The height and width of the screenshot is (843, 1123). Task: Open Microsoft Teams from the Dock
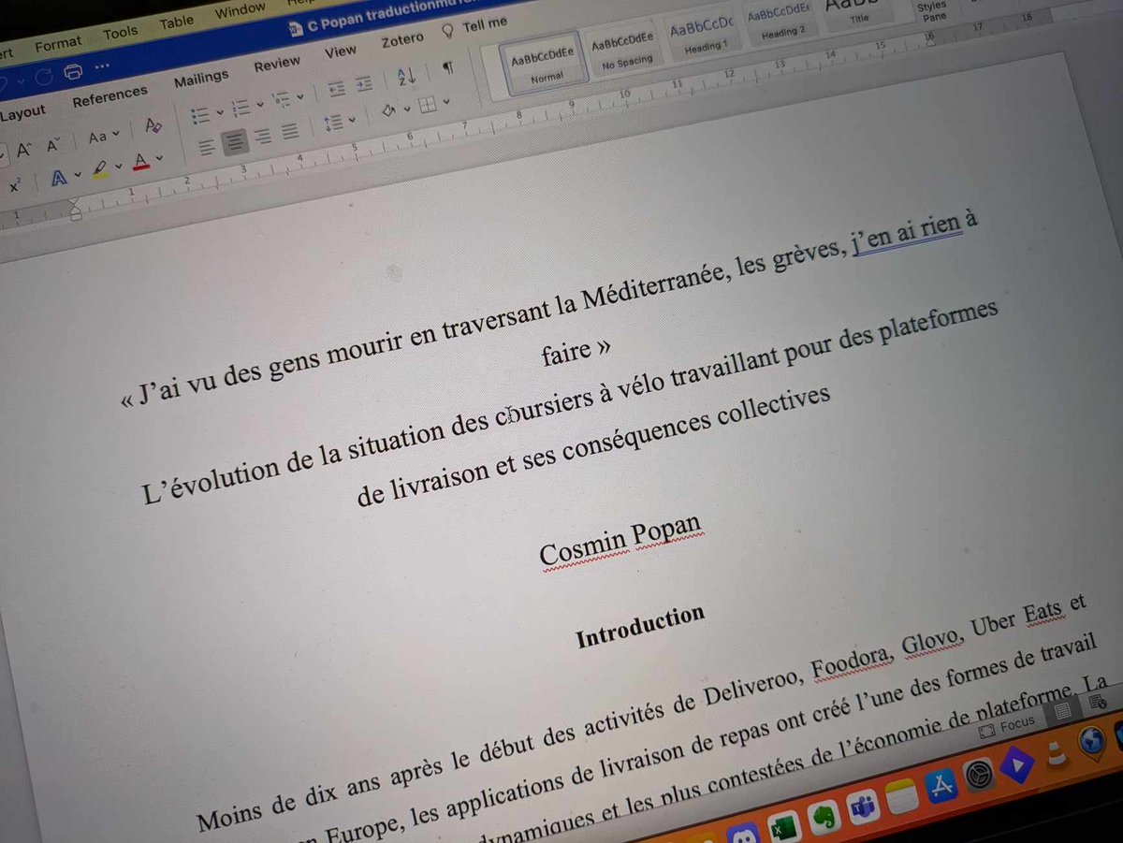coord(862,806)
